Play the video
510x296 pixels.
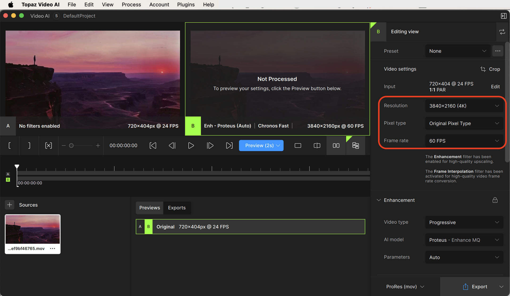pos(191,145)
